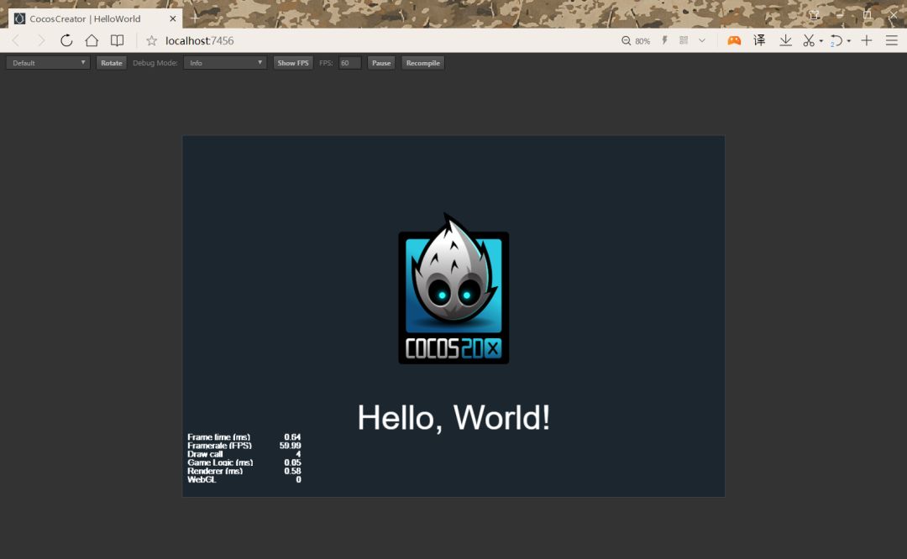Click the Rotate button
Screen dimensions: 907x559
pyautogui.click(x=111, y=63)
